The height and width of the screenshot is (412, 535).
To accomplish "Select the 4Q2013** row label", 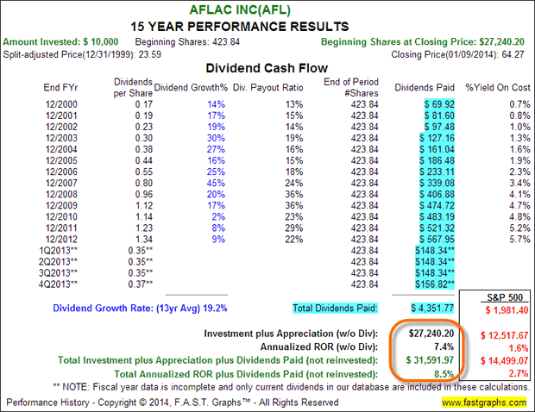I will tap(58, 284).
